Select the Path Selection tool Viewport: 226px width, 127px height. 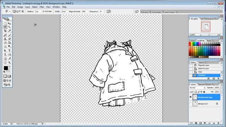point(5,51)
